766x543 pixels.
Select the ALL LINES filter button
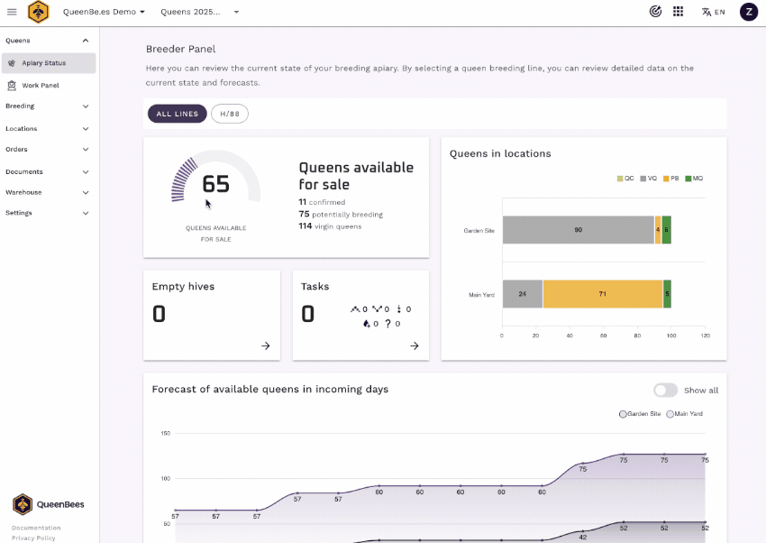pos(177,114)
